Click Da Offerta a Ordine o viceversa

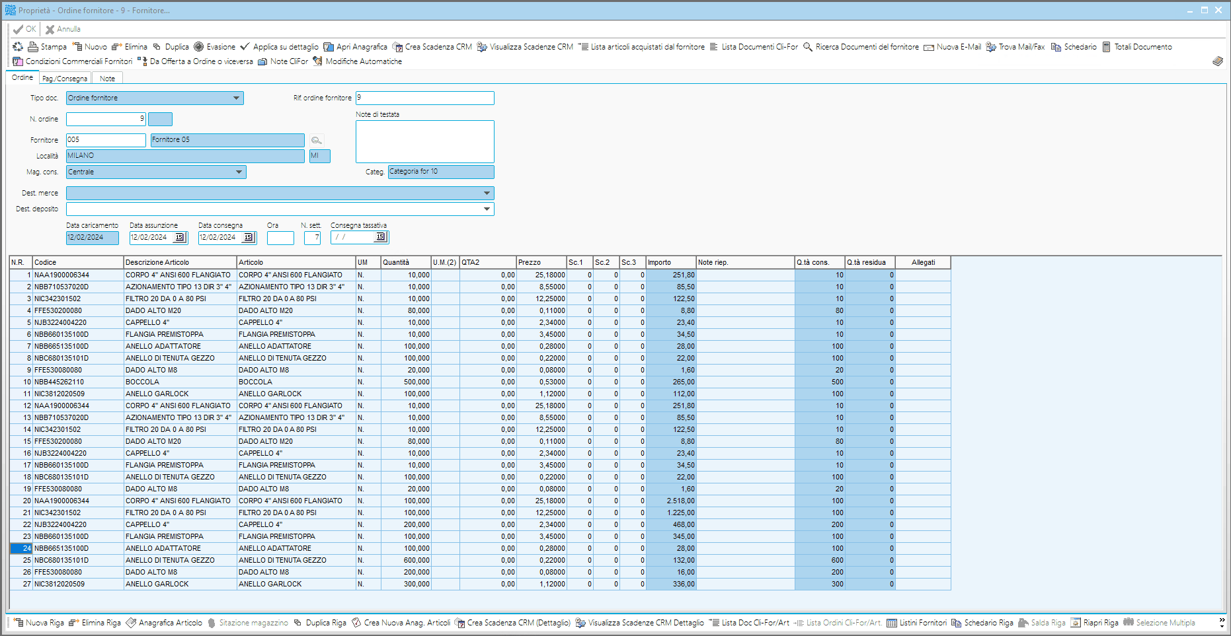(x=195, y=61)
